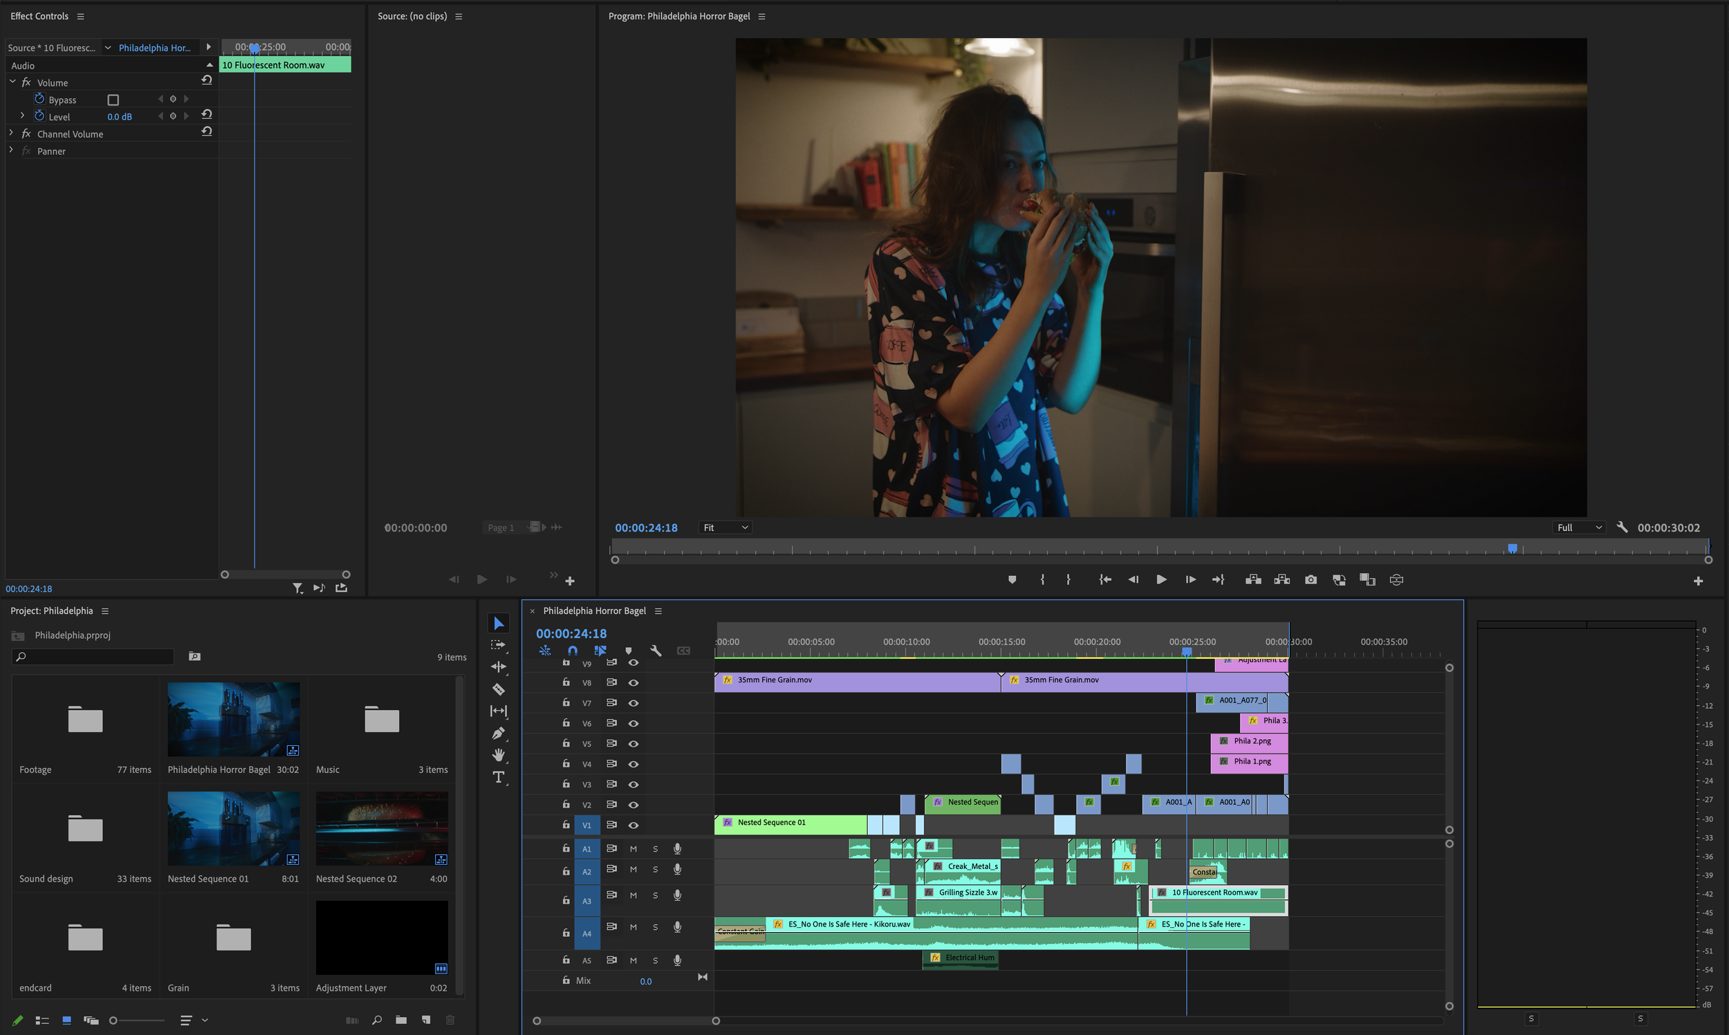Image resolution: width=1729 pixels, height=1035 pixels.
Task: Hide video track V8 with eye icon
Action: click(x=634, y=682)
